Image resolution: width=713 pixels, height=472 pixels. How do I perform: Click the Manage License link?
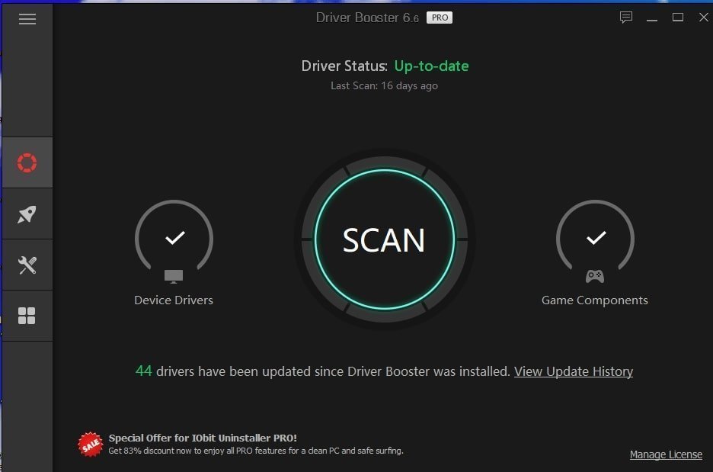coord(666,454)
